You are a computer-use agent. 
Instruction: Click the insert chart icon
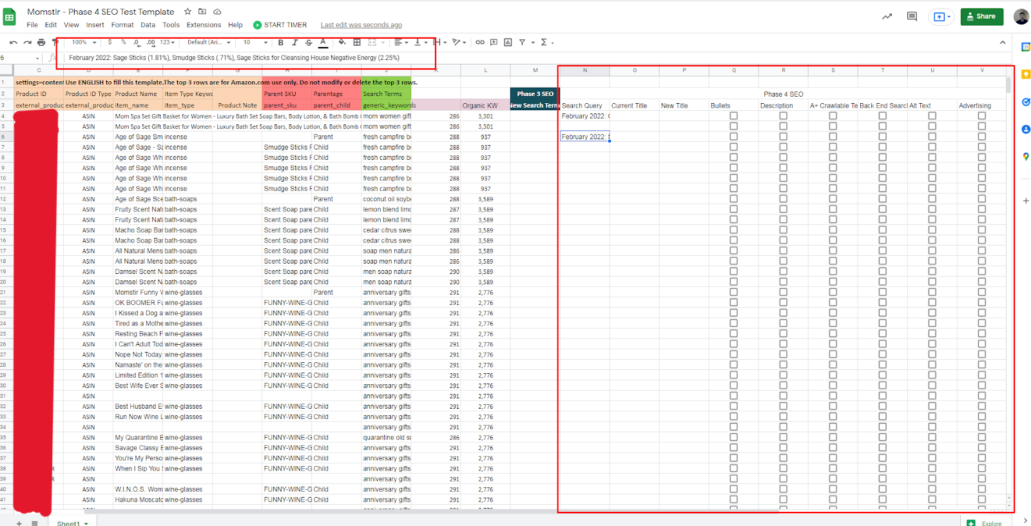pos(508,43)
